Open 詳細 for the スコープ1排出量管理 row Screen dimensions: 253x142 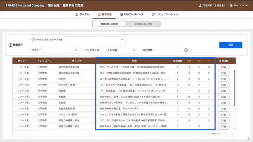click(224, 73)
